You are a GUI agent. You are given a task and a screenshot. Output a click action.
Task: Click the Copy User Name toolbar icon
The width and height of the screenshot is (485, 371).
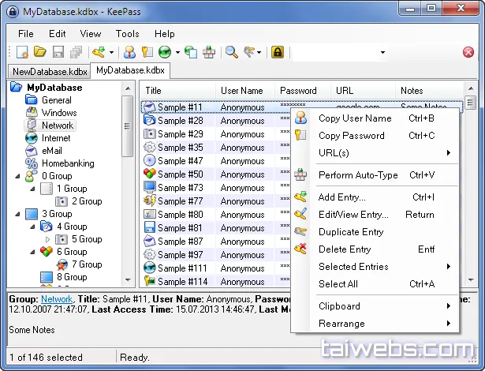(x=129, y=52)
